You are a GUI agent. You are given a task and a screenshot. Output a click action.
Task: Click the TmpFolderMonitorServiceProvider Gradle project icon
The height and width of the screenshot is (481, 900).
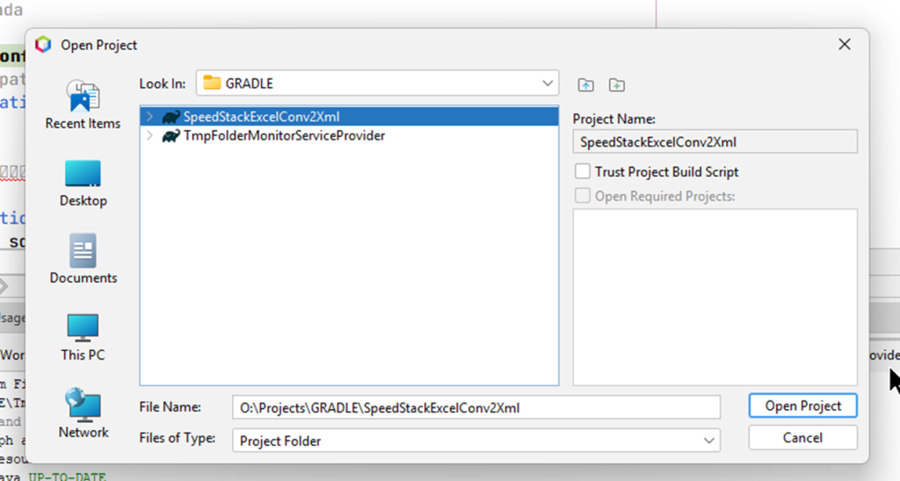coord(171,136)
